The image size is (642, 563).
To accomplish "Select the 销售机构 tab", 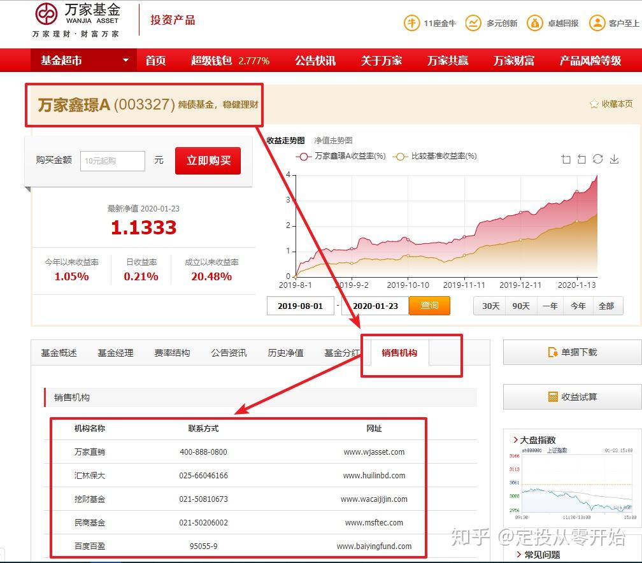I will [399, 353].
